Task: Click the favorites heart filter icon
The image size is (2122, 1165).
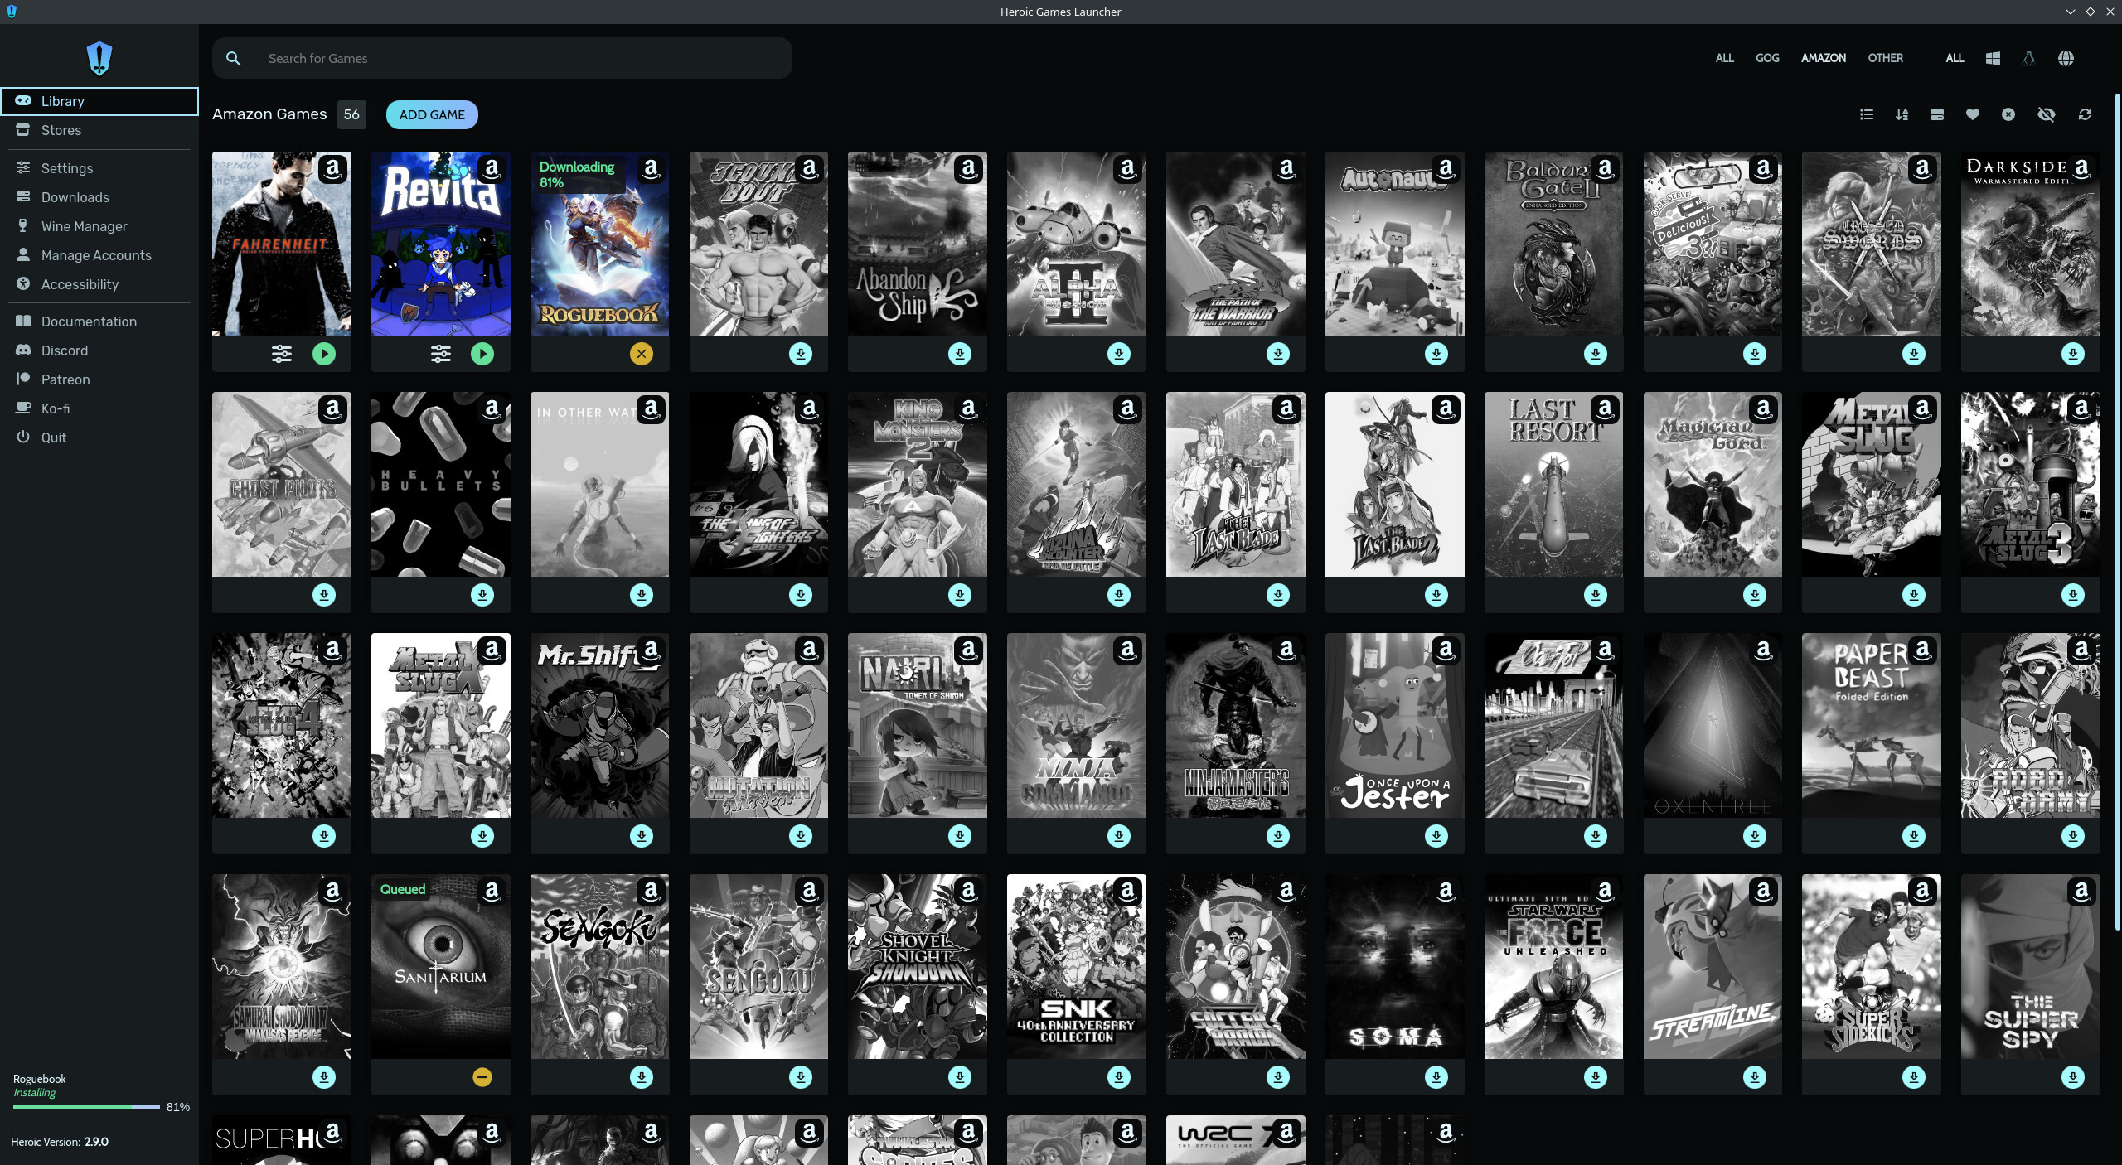Action: [x=1973, y=114]
